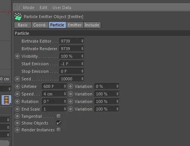This screenshot has width=190, height=146.
Task: Click the End Scale stepper arrows
Action: (x=65, y=109)
